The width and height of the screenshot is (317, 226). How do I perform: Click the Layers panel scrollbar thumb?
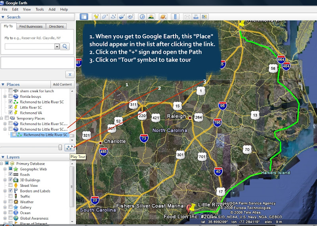(72, 186)
